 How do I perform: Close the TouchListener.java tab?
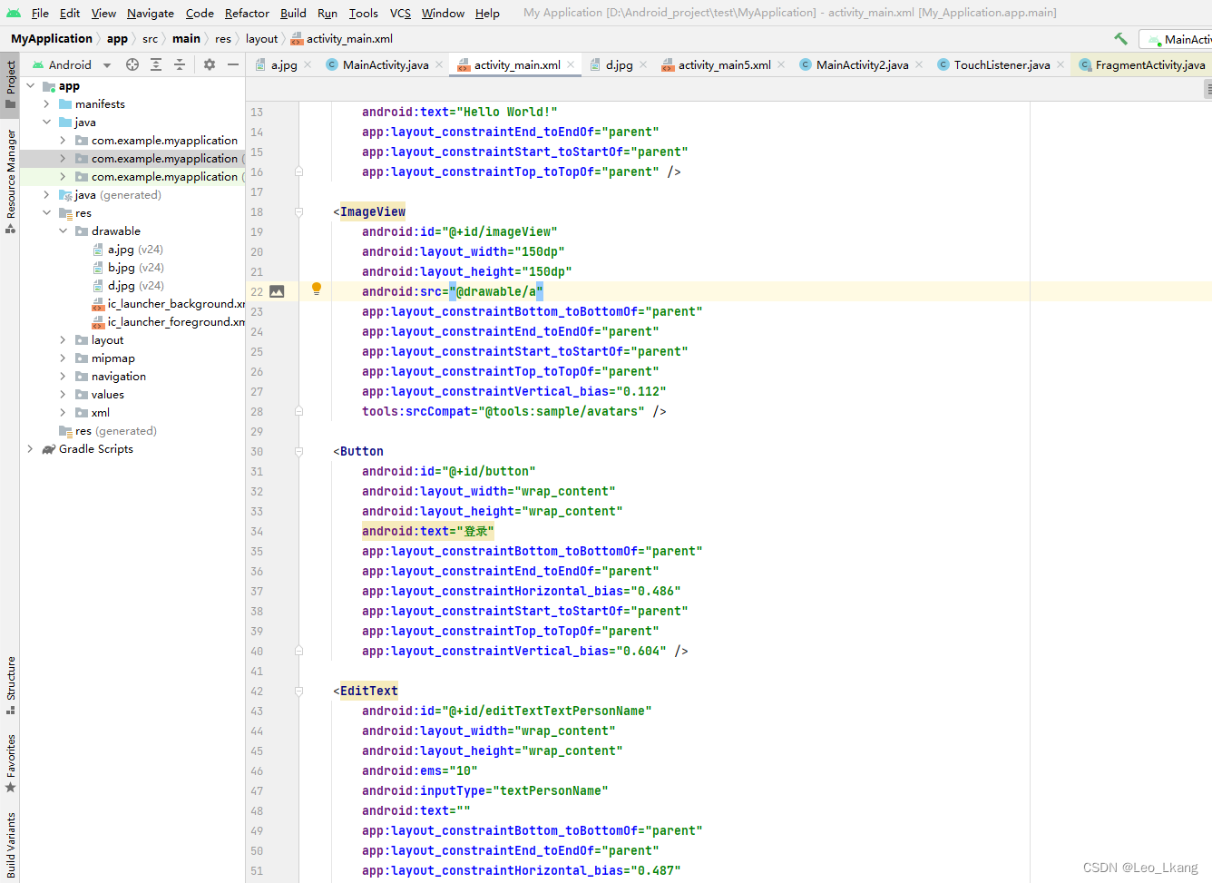pos(1060,64)
